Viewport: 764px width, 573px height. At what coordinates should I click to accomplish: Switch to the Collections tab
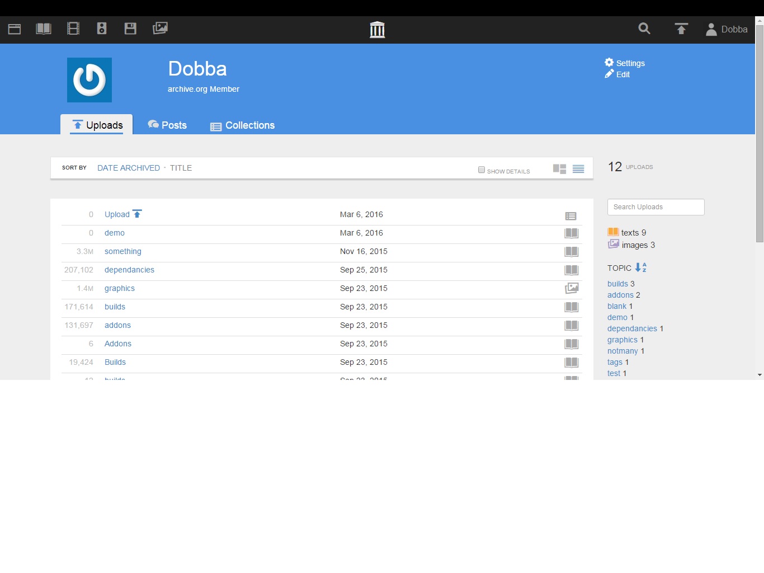pos(243,126)
